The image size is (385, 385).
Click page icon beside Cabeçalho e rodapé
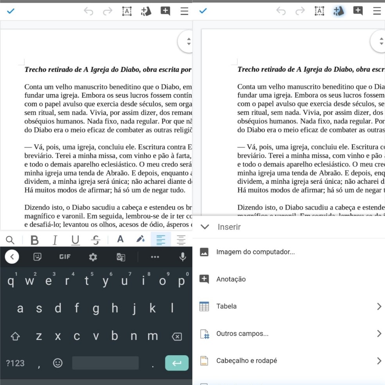[x=204, y=361]
